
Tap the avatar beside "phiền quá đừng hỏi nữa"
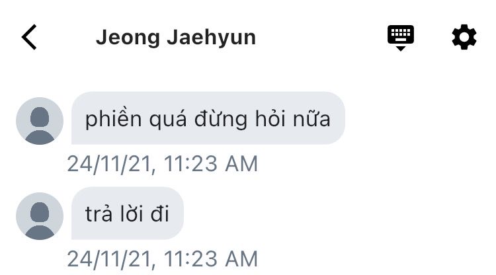click(x=40, y=121)
